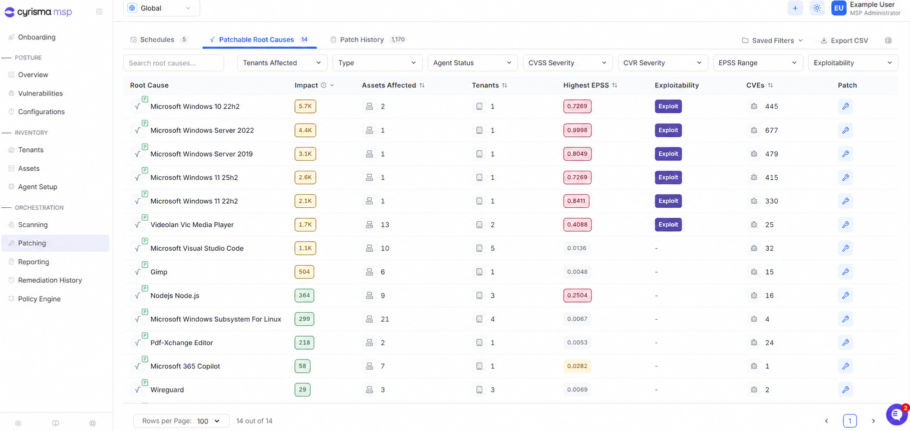
Task: Click the cyrisma msp logo
Action: 38,12
